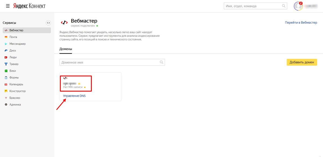Click the Формы icon
323x157 pixels.
(x=6, y=78)
